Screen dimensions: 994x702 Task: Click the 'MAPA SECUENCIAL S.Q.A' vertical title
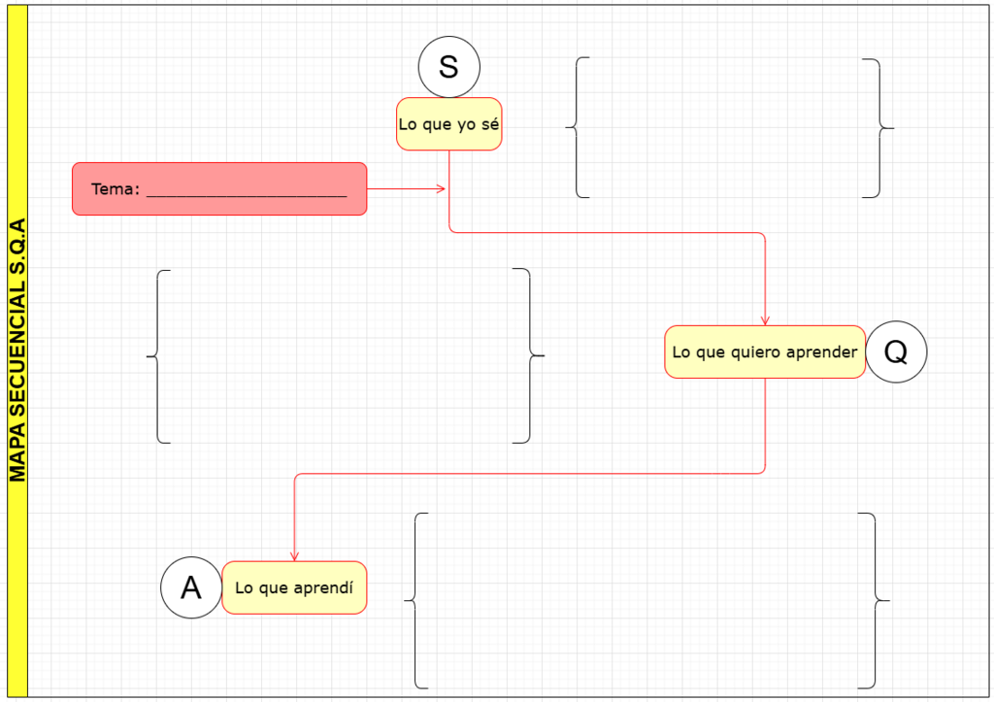(17, 351)
